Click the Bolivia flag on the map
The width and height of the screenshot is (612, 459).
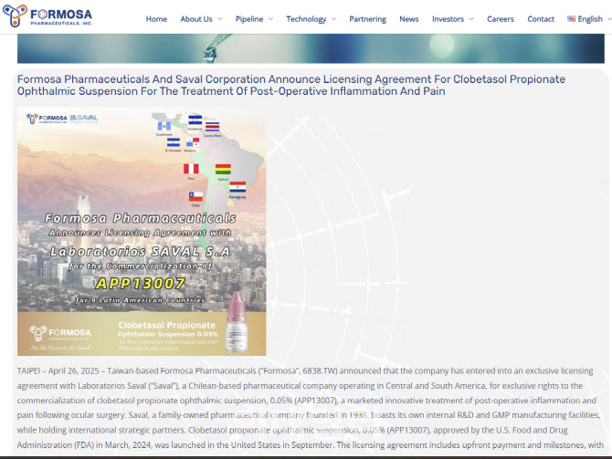coord(223,169)
